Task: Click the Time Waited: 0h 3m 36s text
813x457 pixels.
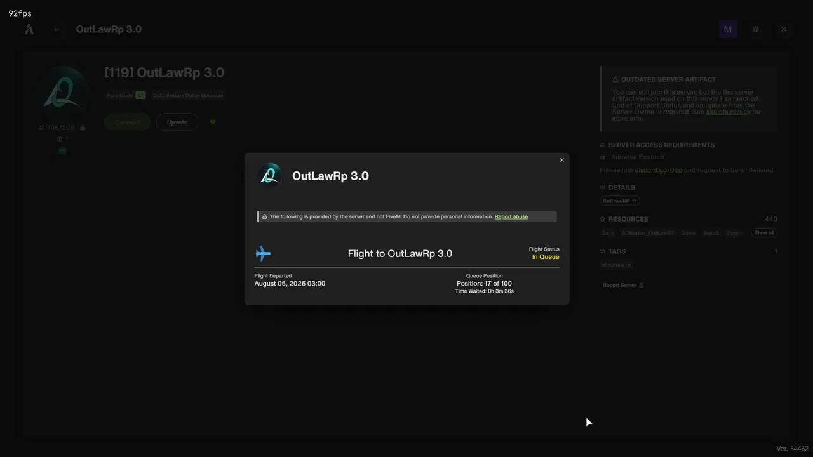Action: 484,291
